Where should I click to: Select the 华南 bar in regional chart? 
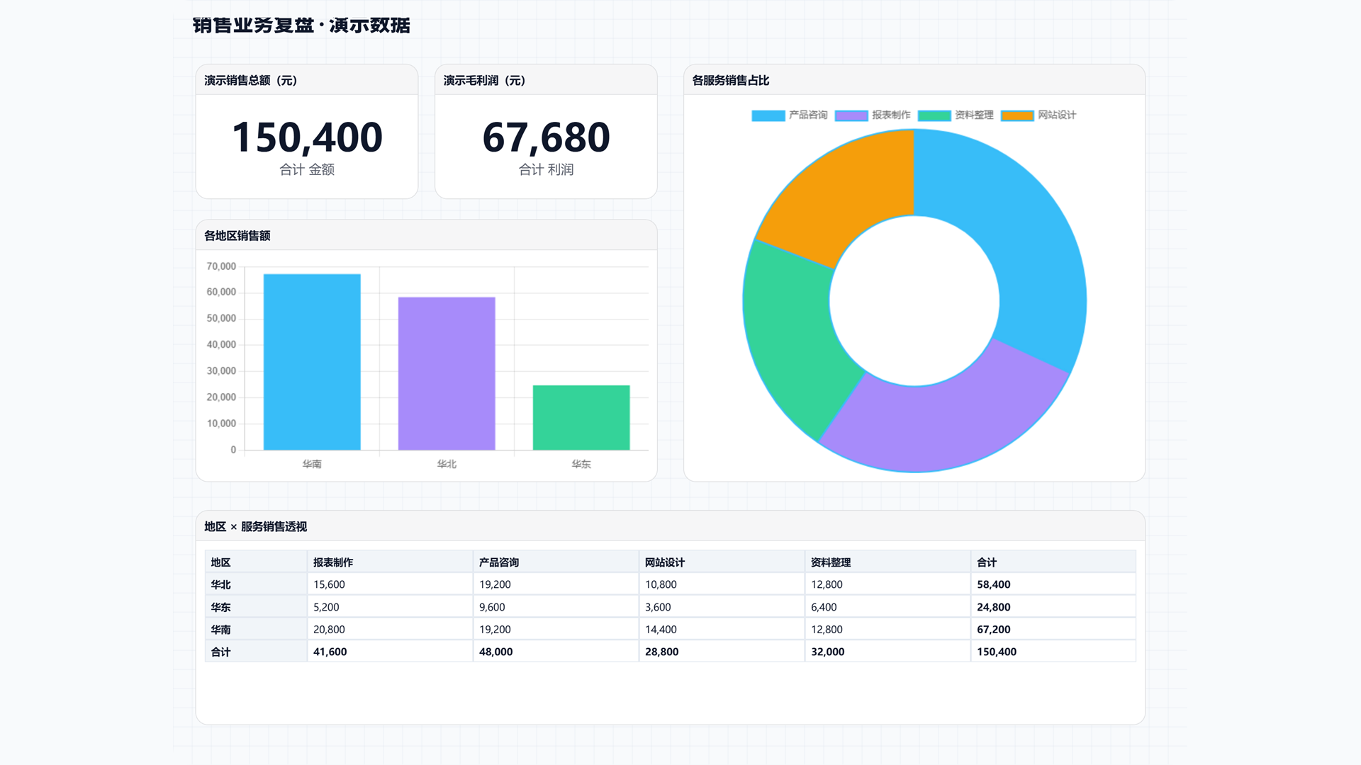pos(312,362)
